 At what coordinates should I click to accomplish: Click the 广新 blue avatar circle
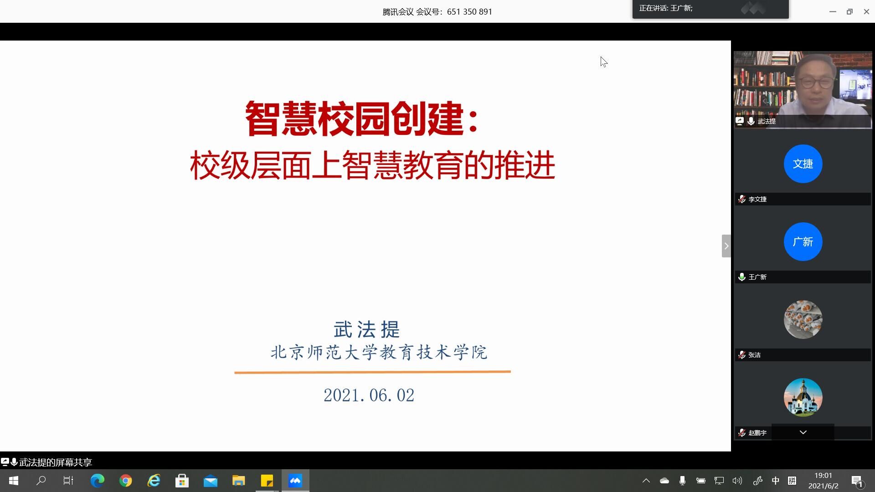pyautogui.click(x=803, y=242)
